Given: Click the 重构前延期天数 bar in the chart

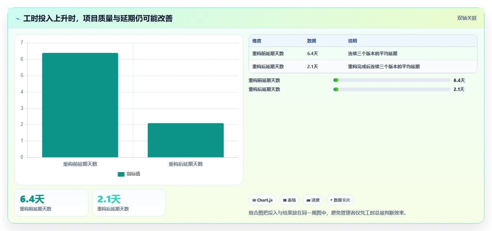Looking at the screenshot, I should [80, 105].
